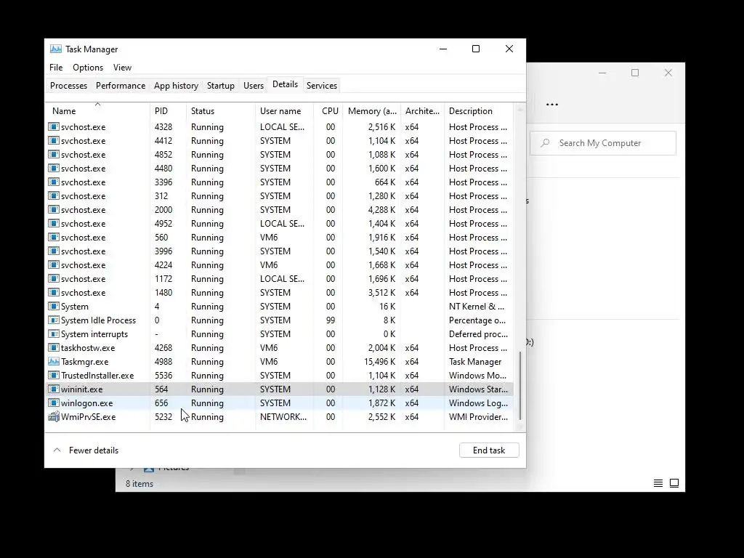The width and height of the screenshot is (744, 558).
Task: Click icon of System process PID 4
Action: 54,307
